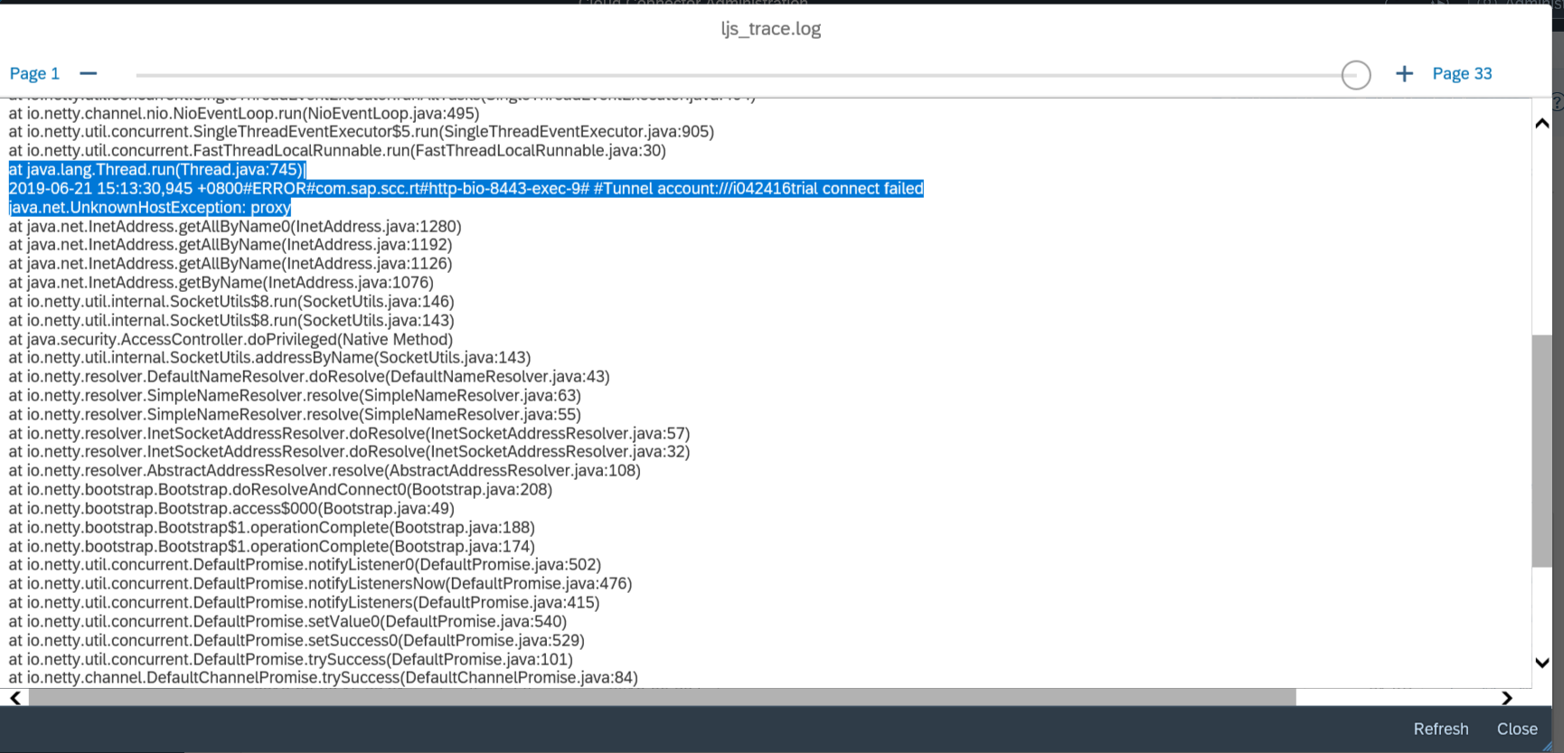Screen dimensions: 1564x753
Task: Click line 'SimpleNameResolver.resolve(SimpleNameResolver.java:55)'
Action: click(x=295, y=415)
